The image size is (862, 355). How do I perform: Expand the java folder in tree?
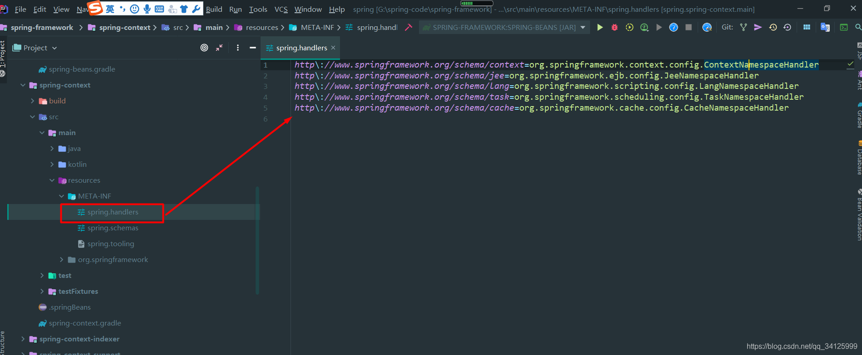coord(52,149)
